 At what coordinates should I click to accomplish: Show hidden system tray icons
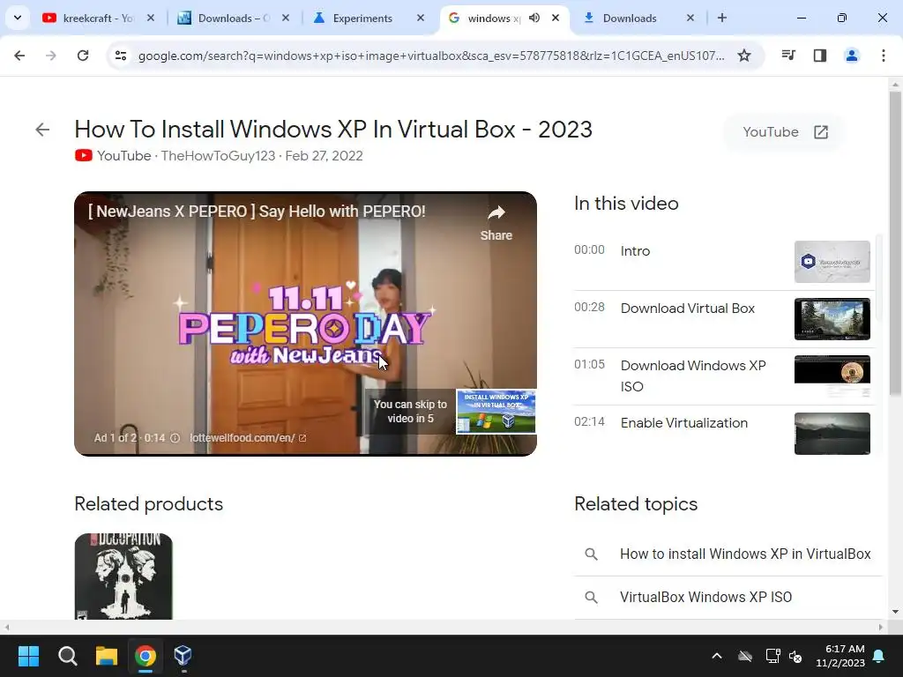coord(717,656)
